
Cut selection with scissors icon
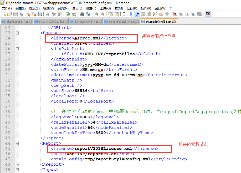48,14
